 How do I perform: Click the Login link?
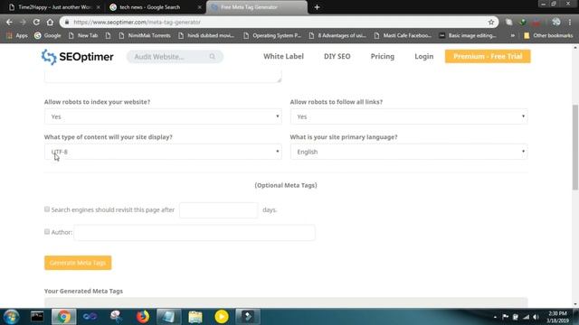coord(424,56)
